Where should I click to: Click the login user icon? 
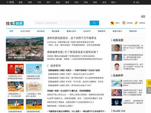[x=134, y=2]
